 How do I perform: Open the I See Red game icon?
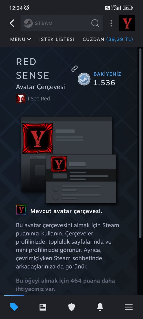click(21, 98)
